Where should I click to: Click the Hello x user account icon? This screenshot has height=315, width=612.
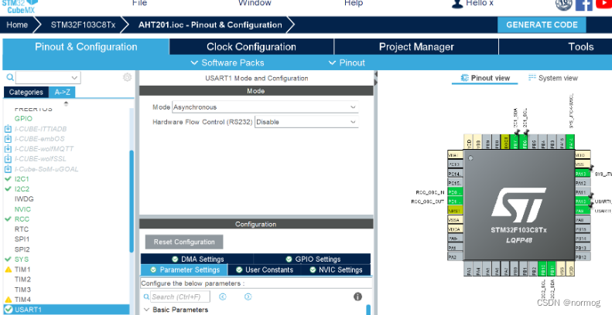(456, 4)
